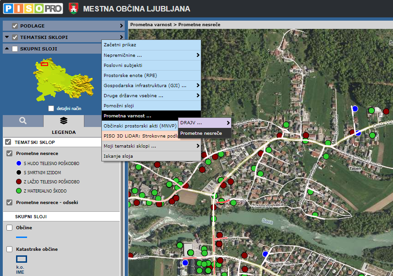Screen dimensions: 393x276
Task: Click the dark red minor injury legend dot
Action: click(19, 182)
